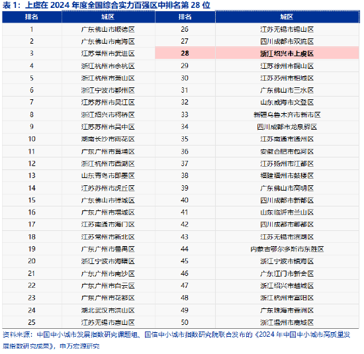Click the cell '浙江杭州市富阳区'
Image resolution: width=364 pixels, height=354 pixels.
[x=287, y=298]
